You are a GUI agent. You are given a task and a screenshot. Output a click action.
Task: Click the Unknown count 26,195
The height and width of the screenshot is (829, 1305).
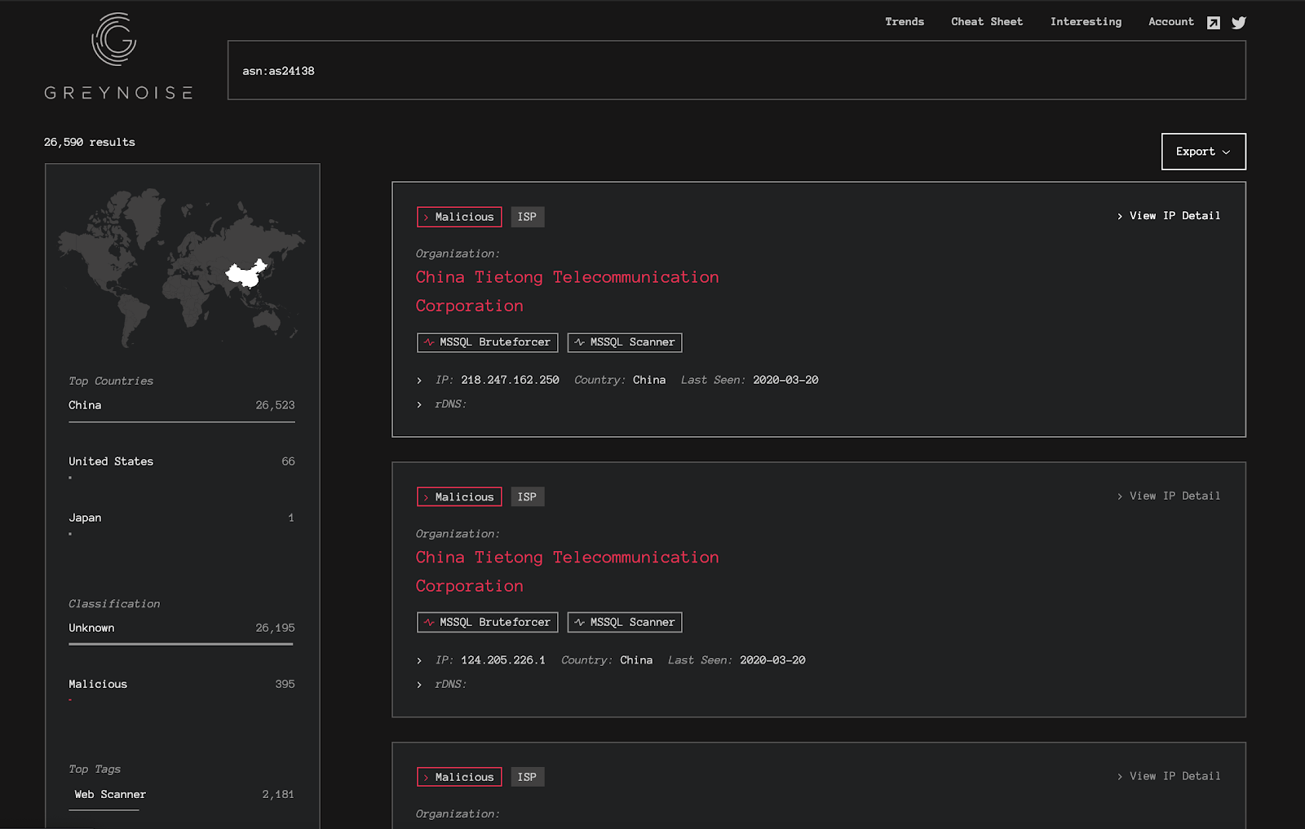[x=275, y=628]
